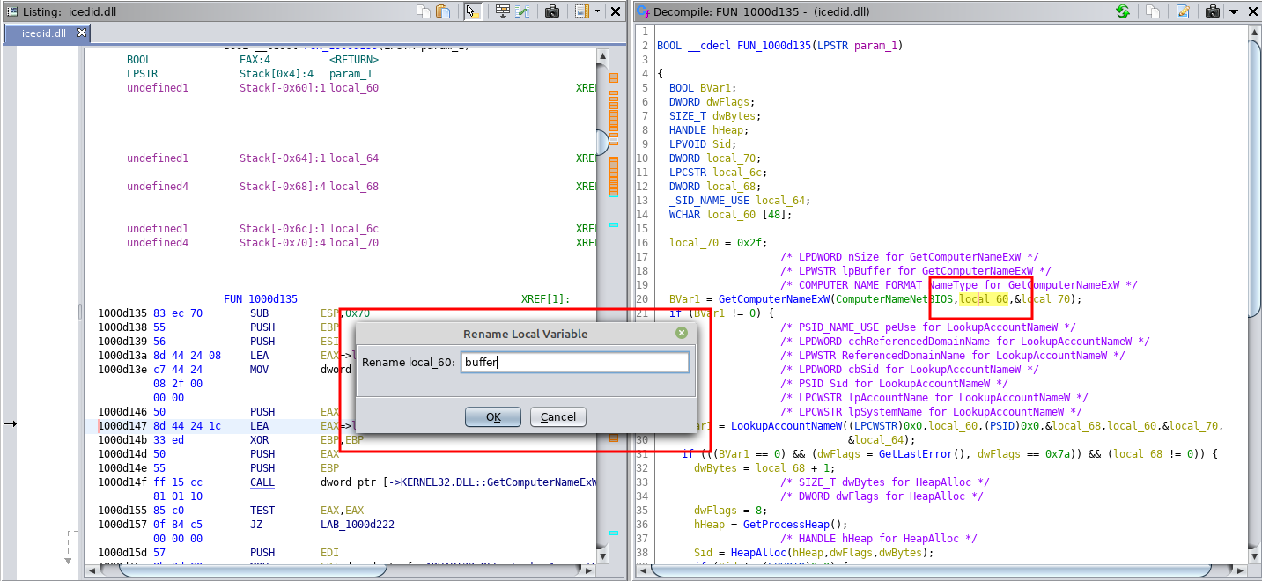Click the Listing horizontal scrollbar
Viewport: 1262px width, 581px height.
click(x=340, y=570)
